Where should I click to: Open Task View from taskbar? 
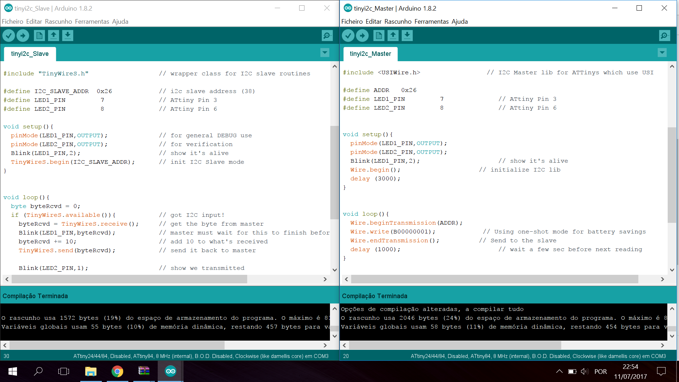coord(64,371)
